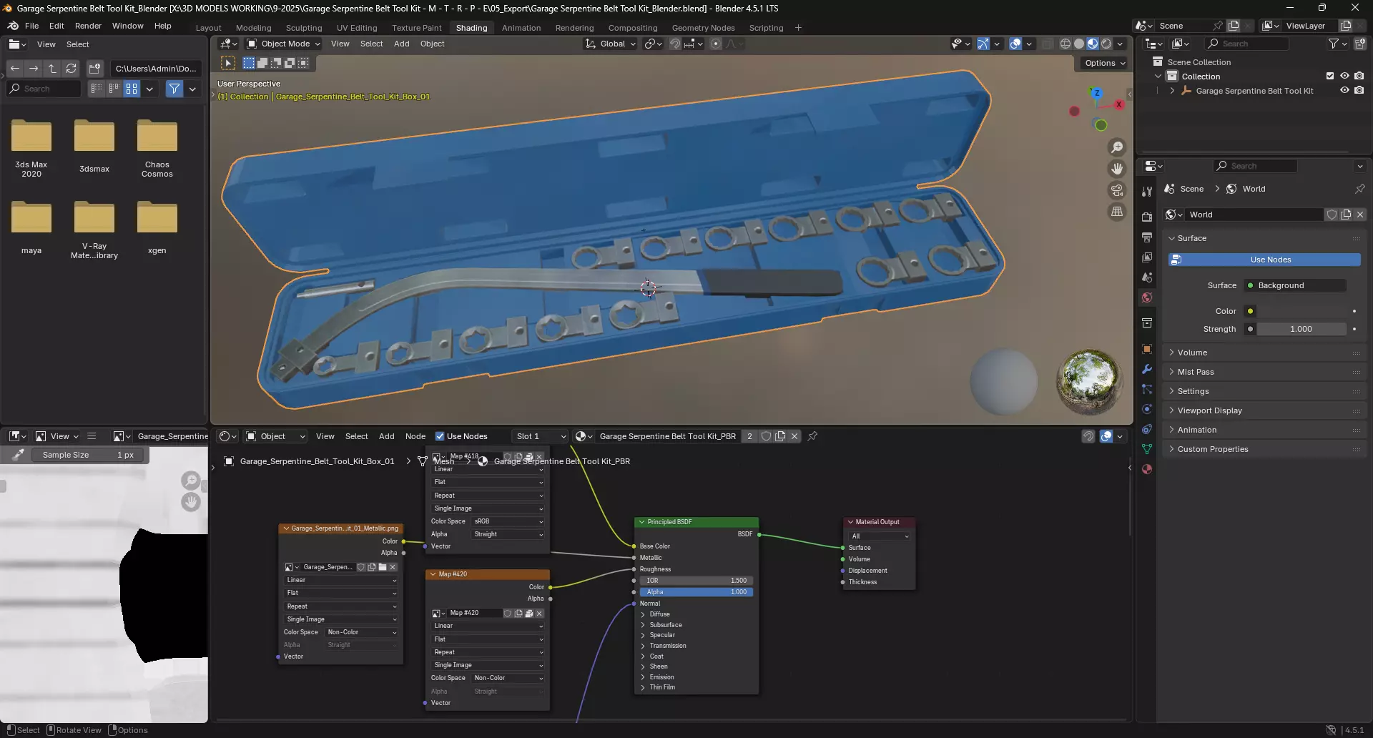Open the Material properties tab
The width and height of the screenshot is (1373, 738).
(x=1147, y=469)
